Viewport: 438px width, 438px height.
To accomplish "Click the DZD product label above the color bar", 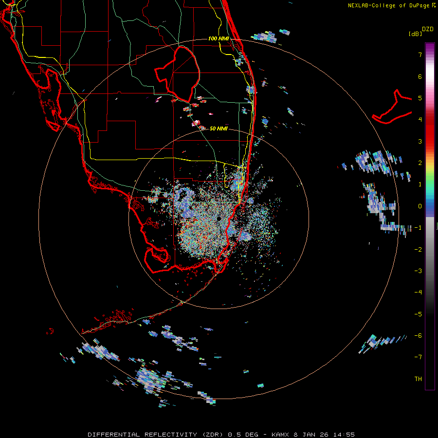I will [x=428, y=29].
